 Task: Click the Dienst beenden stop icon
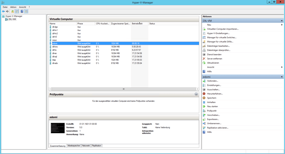click(x=204, y=55)
